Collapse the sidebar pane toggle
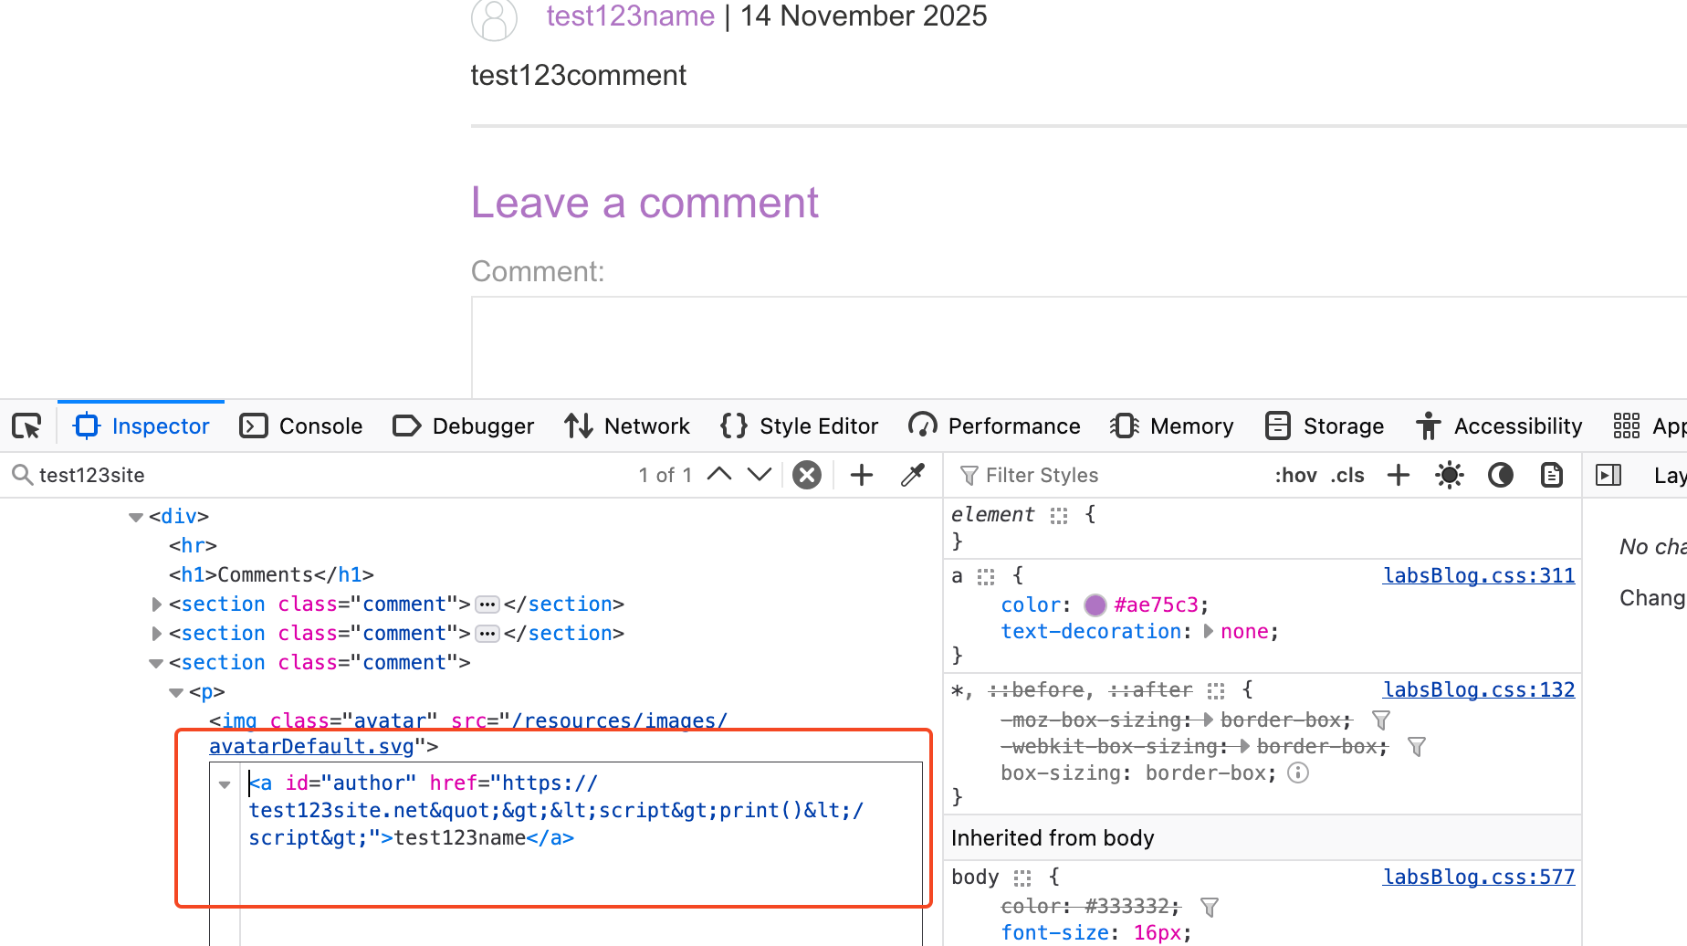The width and height of the screenshot is (1687, 946). (1608, 475)
